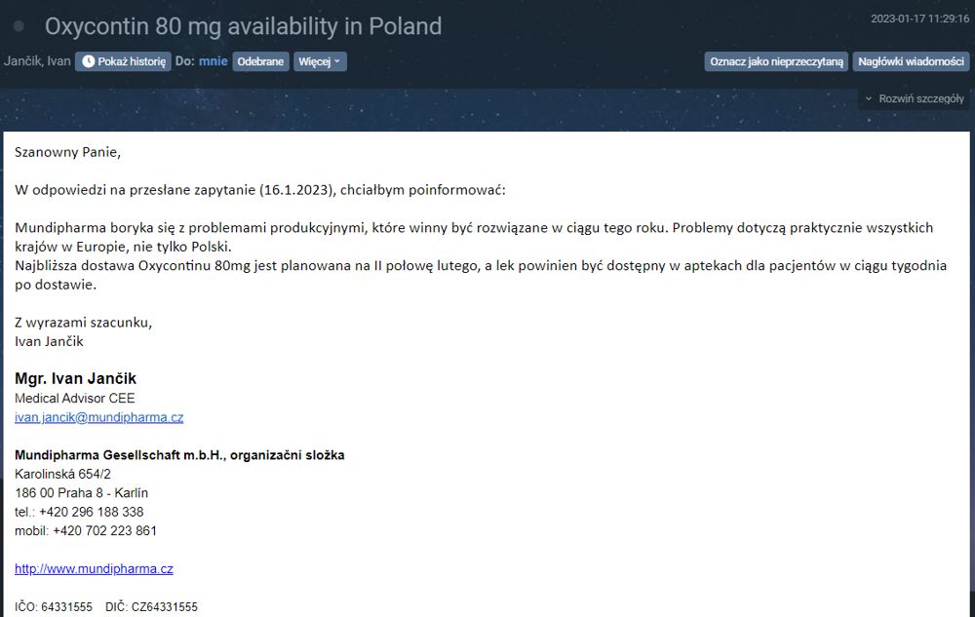The width and height of the screenshot is (975, 617).
Task: Click the Mundipharma Gesellschaft company name
Action: point(179,455)
